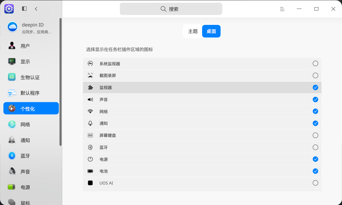Viewport: 342px width, 205px height.
Task: Enable the 蓝牙 plugin radio
Action: [x=315, y=147]
